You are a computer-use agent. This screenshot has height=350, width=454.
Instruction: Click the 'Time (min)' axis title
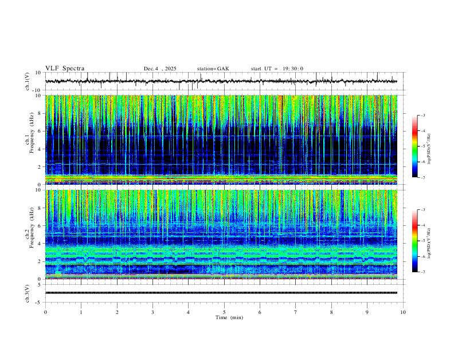pyautogui.click(x=229, y=317)
